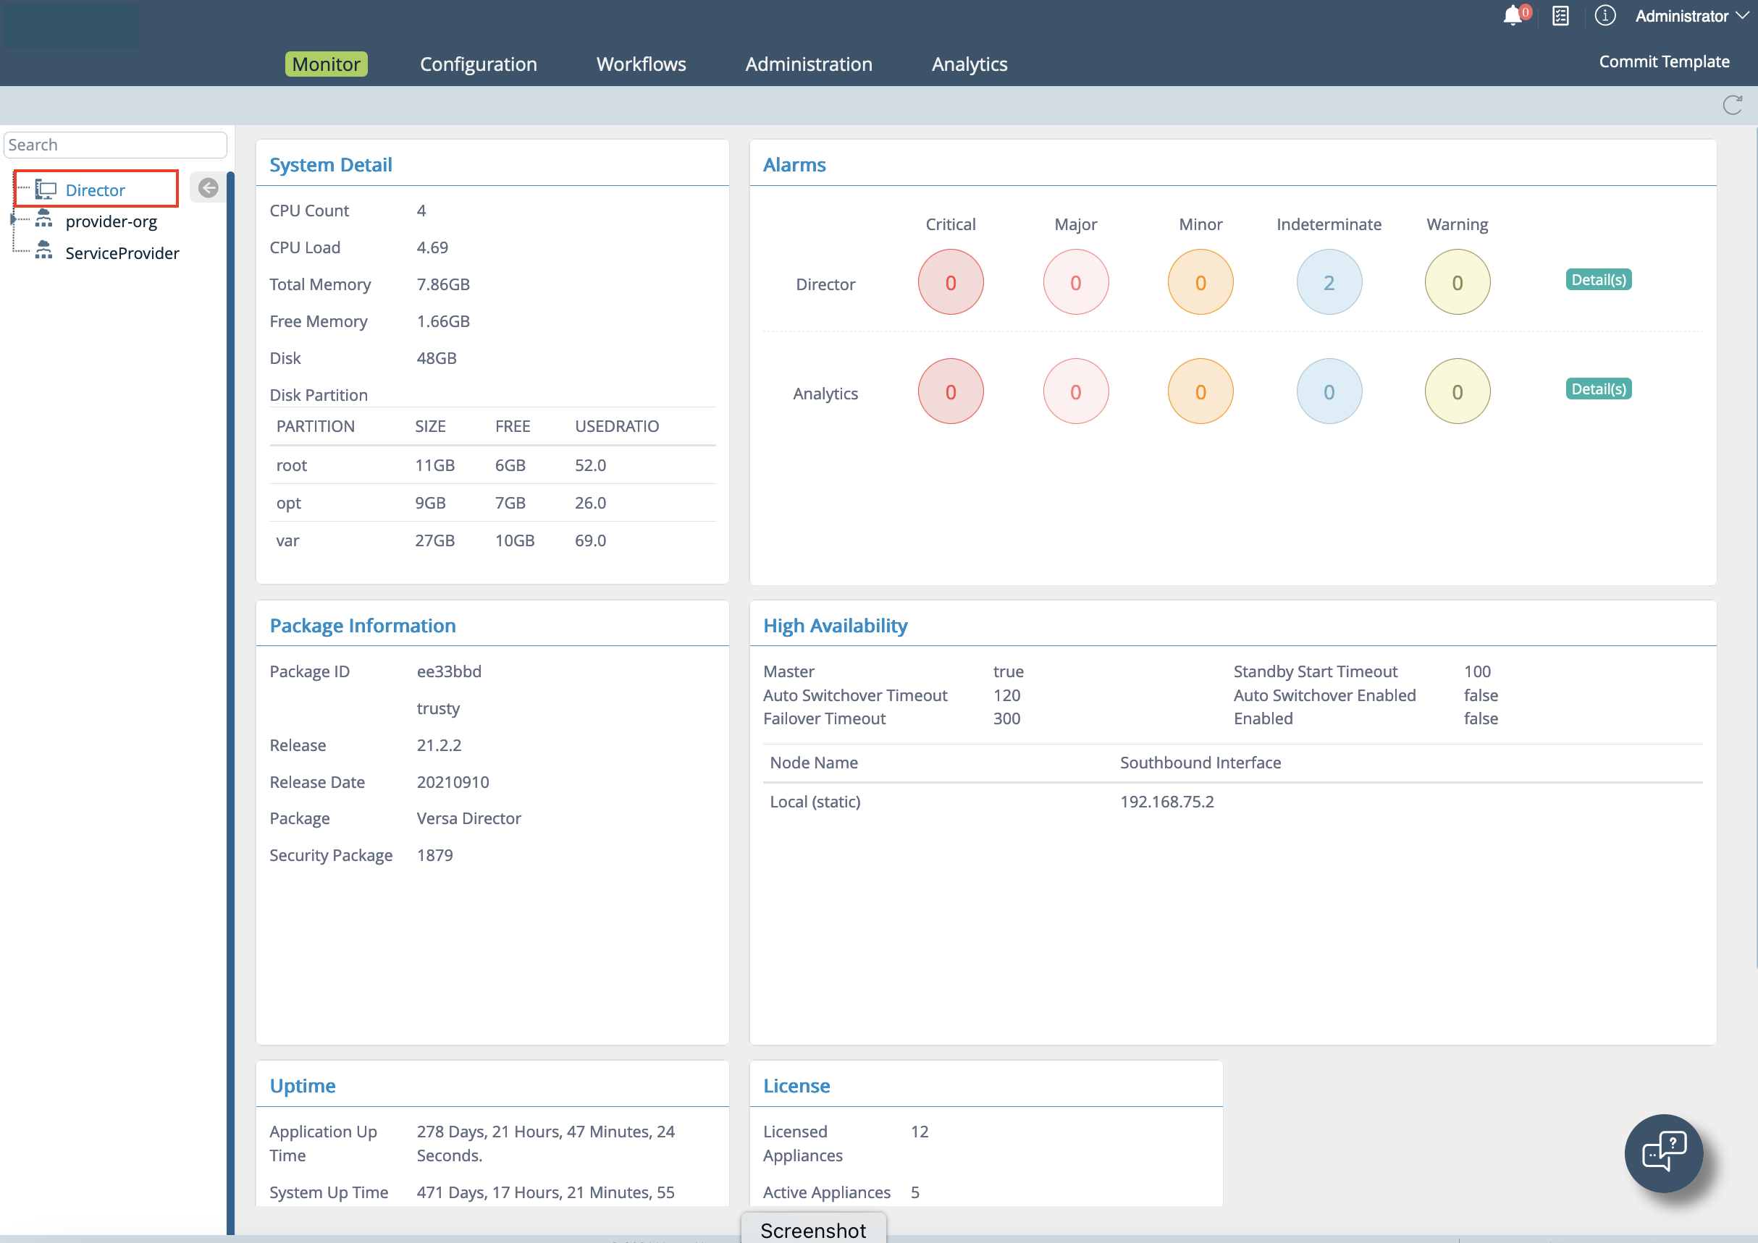Screen dimensions: 1758x1243
Task: Collapse sidebar with the left arrow icon
Action: point(209,188)
